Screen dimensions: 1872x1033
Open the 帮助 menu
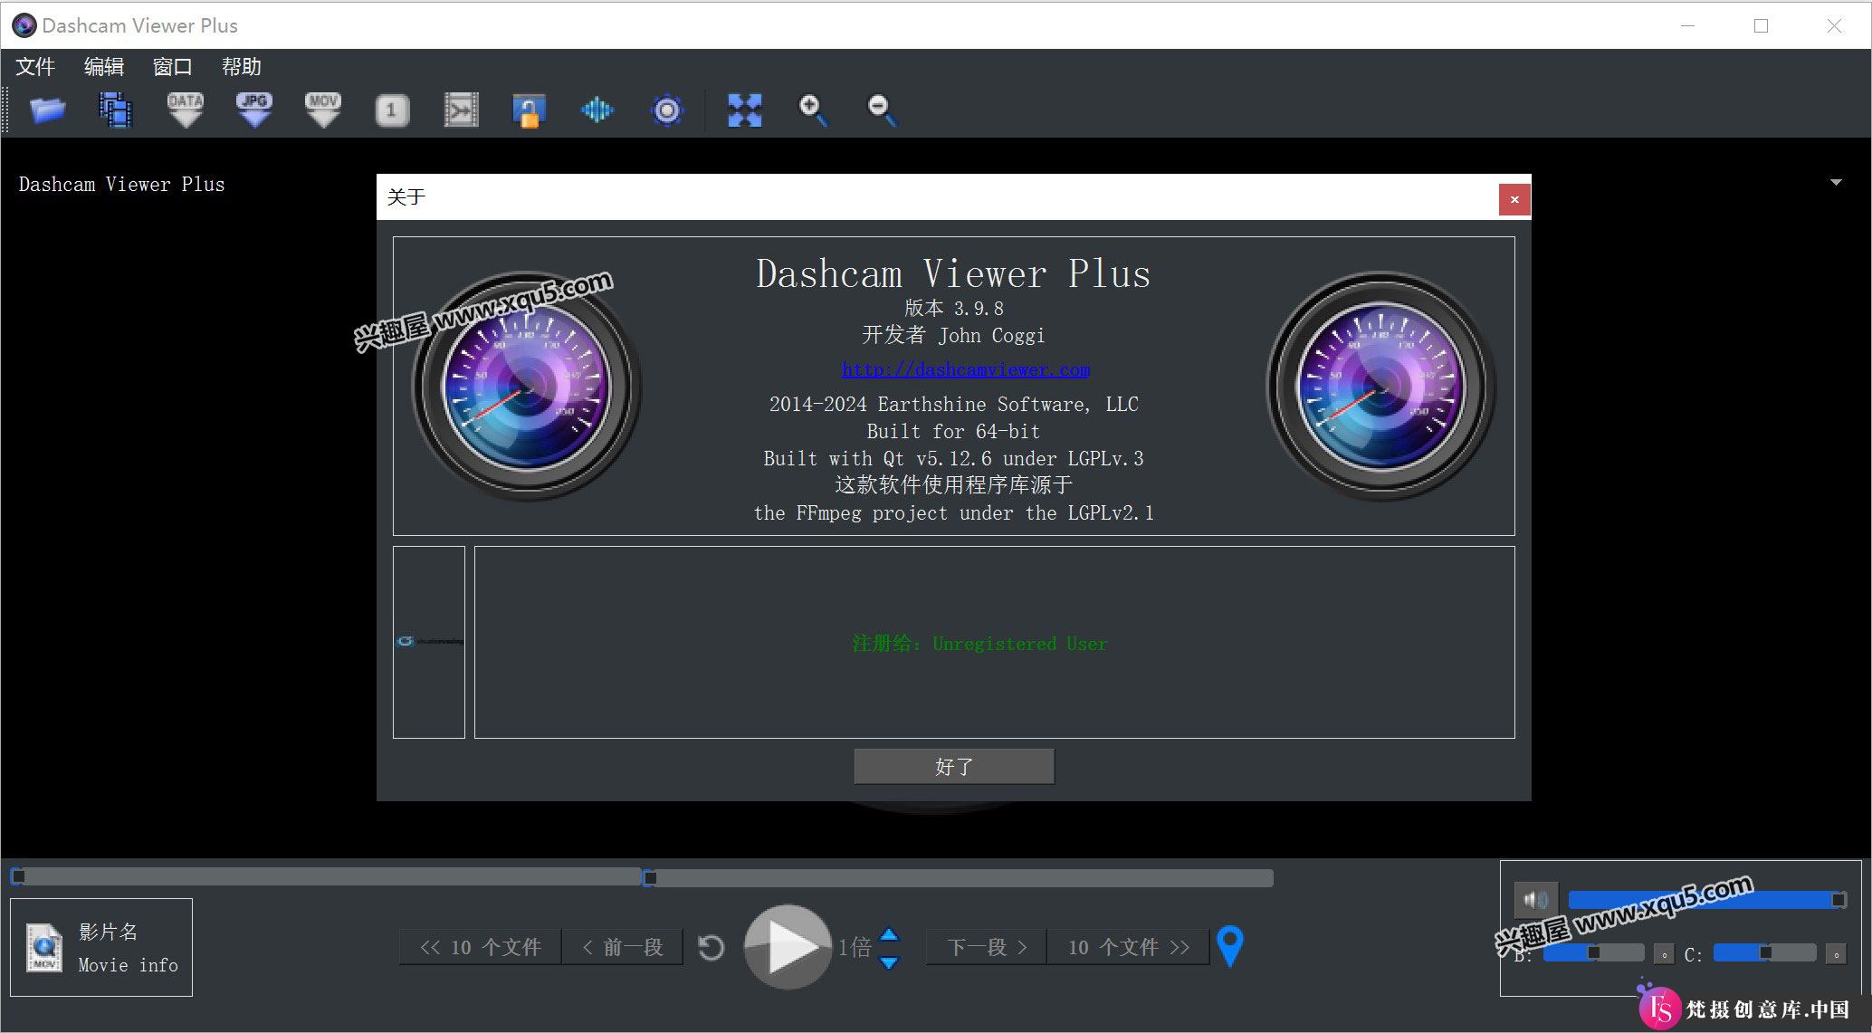coord(242,67)
